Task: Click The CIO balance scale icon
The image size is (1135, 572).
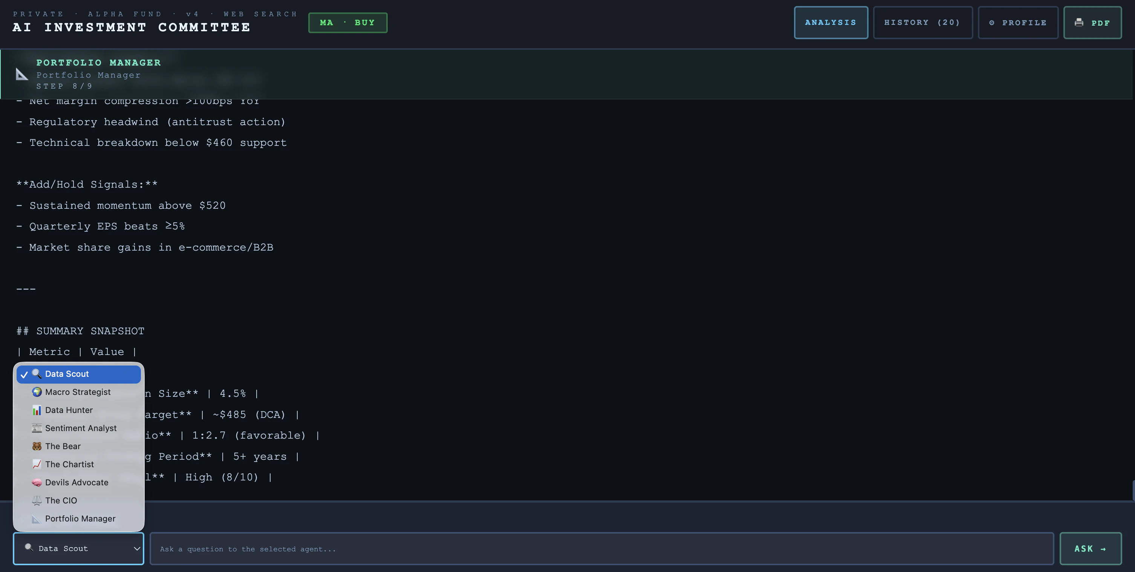Action: [x=37, y=500]
